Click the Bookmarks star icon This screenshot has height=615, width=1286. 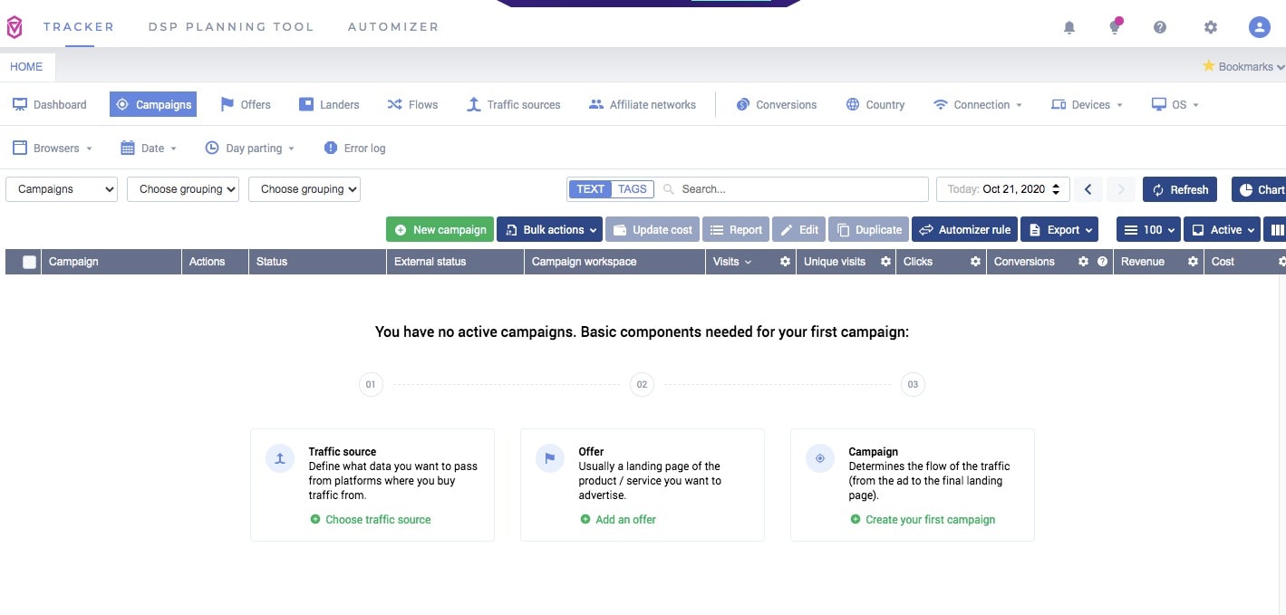(x=1208, y=66)
